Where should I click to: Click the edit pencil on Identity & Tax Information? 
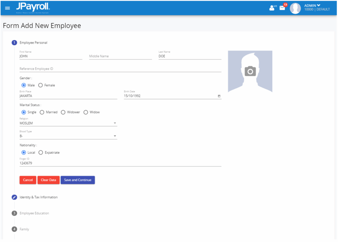click(x=14, y=197)
